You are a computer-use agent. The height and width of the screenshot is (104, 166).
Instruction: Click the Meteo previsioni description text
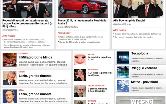pyautogui.click(x=147, y=89)
